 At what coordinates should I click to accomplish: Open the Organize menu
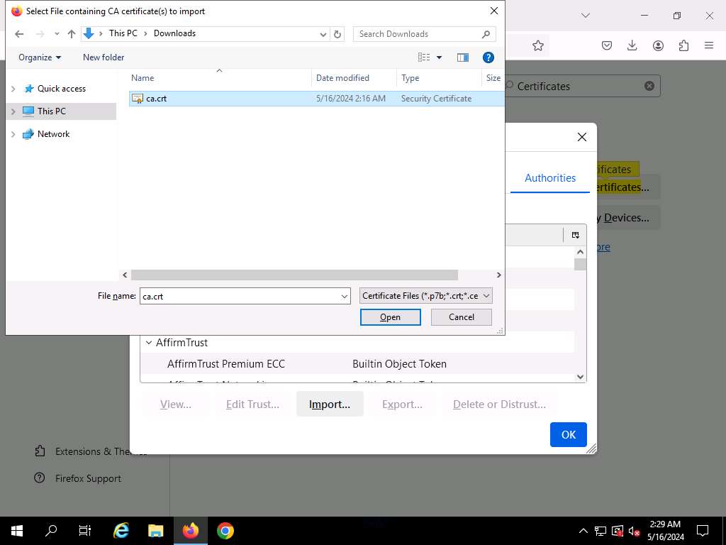tap(40, 57)
